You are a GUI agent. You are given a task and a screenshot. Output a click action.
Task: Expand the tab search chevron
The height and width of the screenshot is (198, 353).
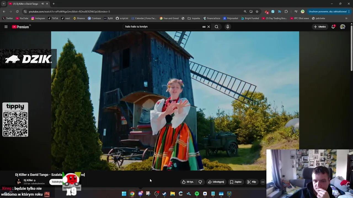click(x=4, y=4)
